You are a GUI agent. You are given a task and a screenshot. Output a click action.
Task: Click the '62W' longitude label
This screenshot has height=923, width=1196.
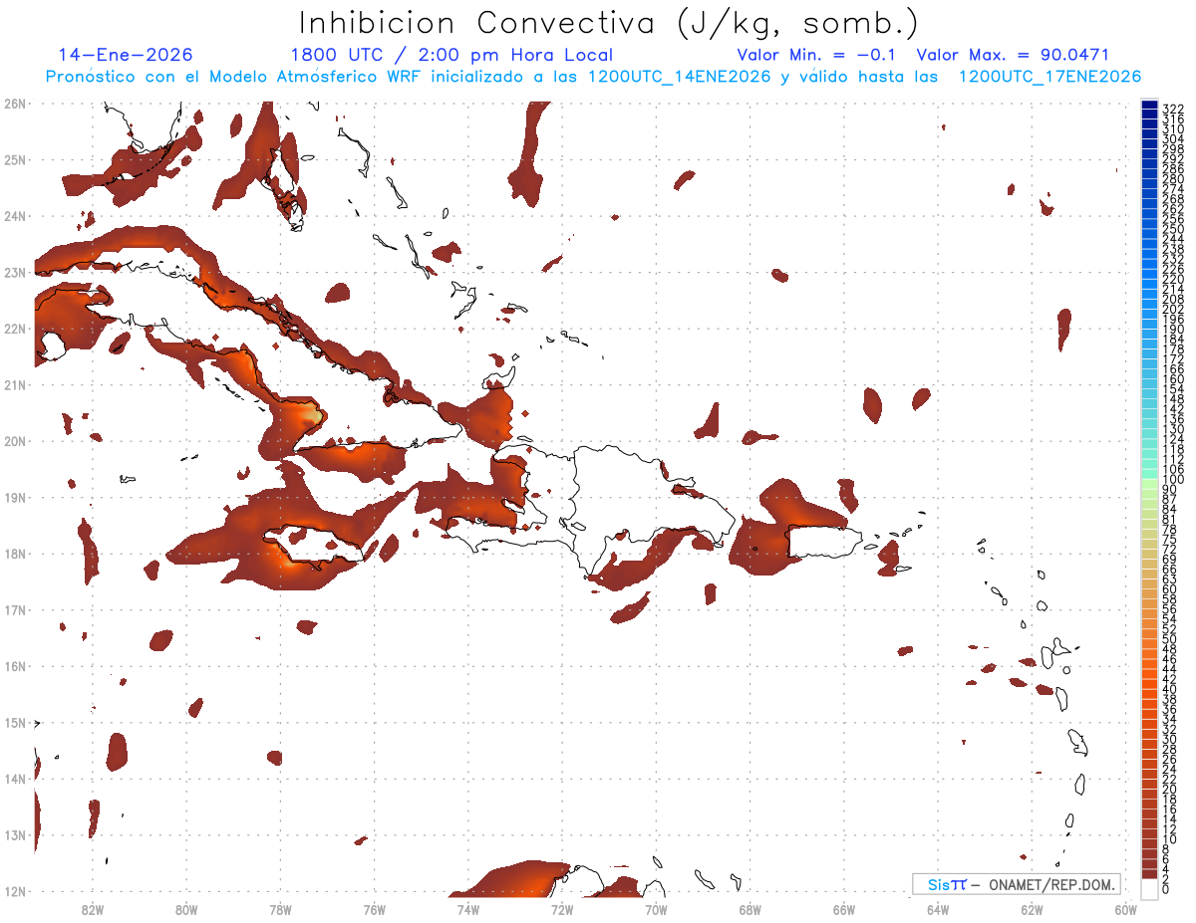pos(1033,908)
